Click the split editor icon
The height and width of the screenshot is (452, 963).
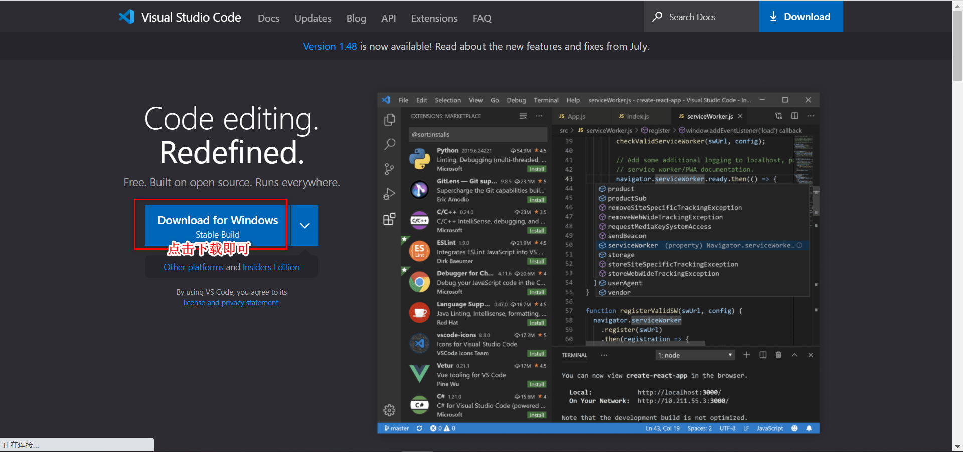pyautogui.click(x=795, y=116)
